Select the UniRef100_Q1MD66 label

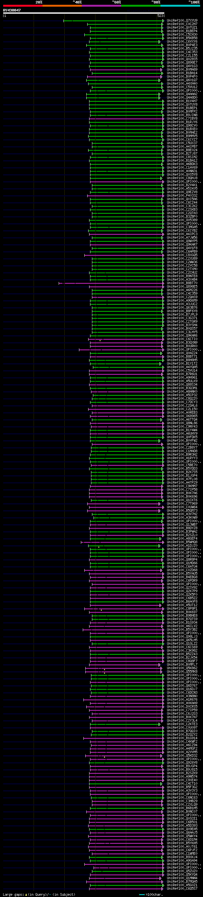182,563
